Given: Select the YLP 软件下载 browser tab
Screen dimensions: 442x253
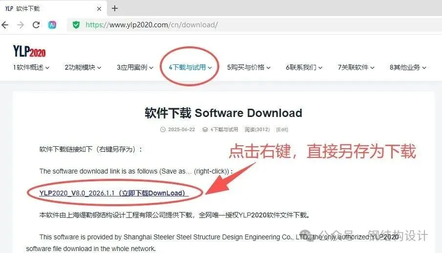Looking at the screenshot, I should coord(53,8).
